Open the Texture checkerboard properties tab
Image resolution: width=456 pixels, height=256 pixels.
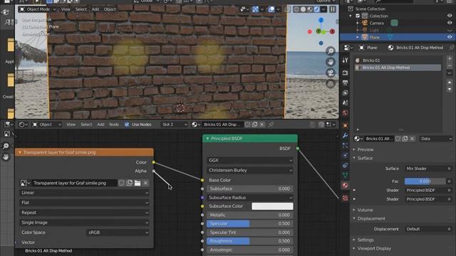(345, 198)
